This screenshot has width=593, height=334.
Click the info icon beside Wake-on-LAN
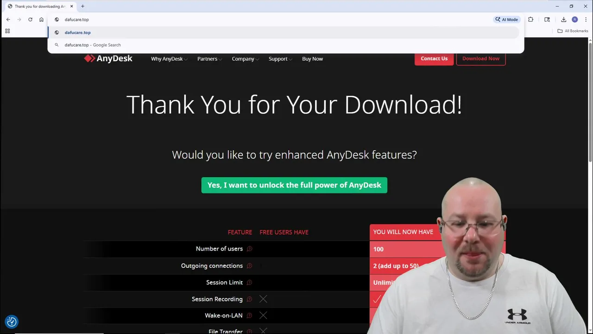(249, 315)
